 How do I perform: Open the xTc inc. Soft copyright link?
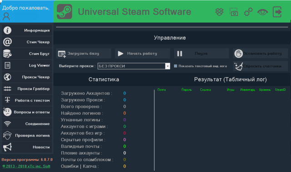26,166
